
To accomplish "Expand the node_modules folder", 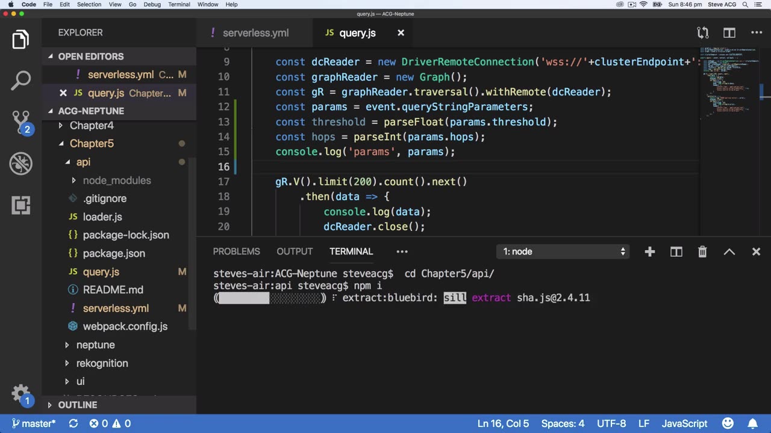I will click(x=116, y=180).
